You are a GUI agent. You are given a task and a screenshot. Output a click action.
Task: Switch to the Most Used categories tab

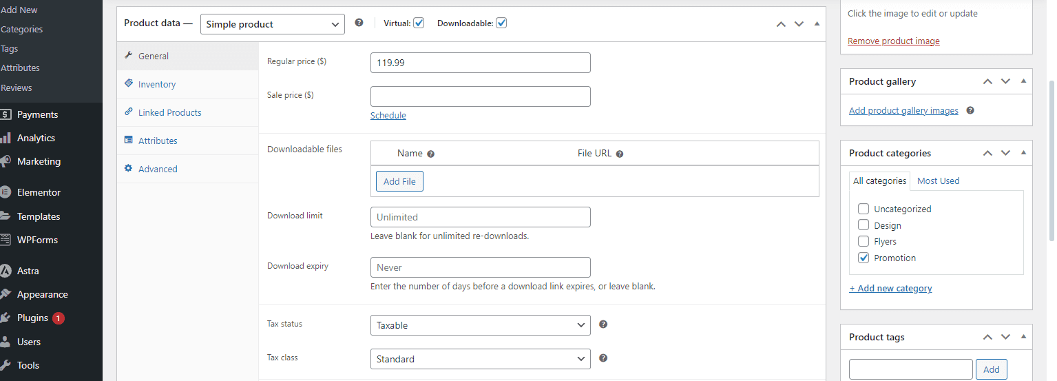tap(938, 181)
